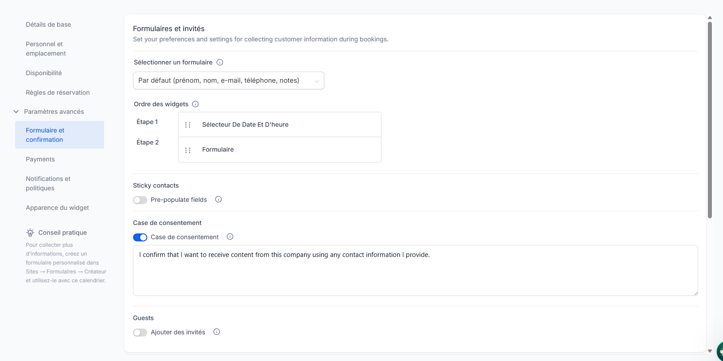Turn on Ajouter des invités toggle
The height and width of the screenshot is (361, 723).
click(140, 333)
